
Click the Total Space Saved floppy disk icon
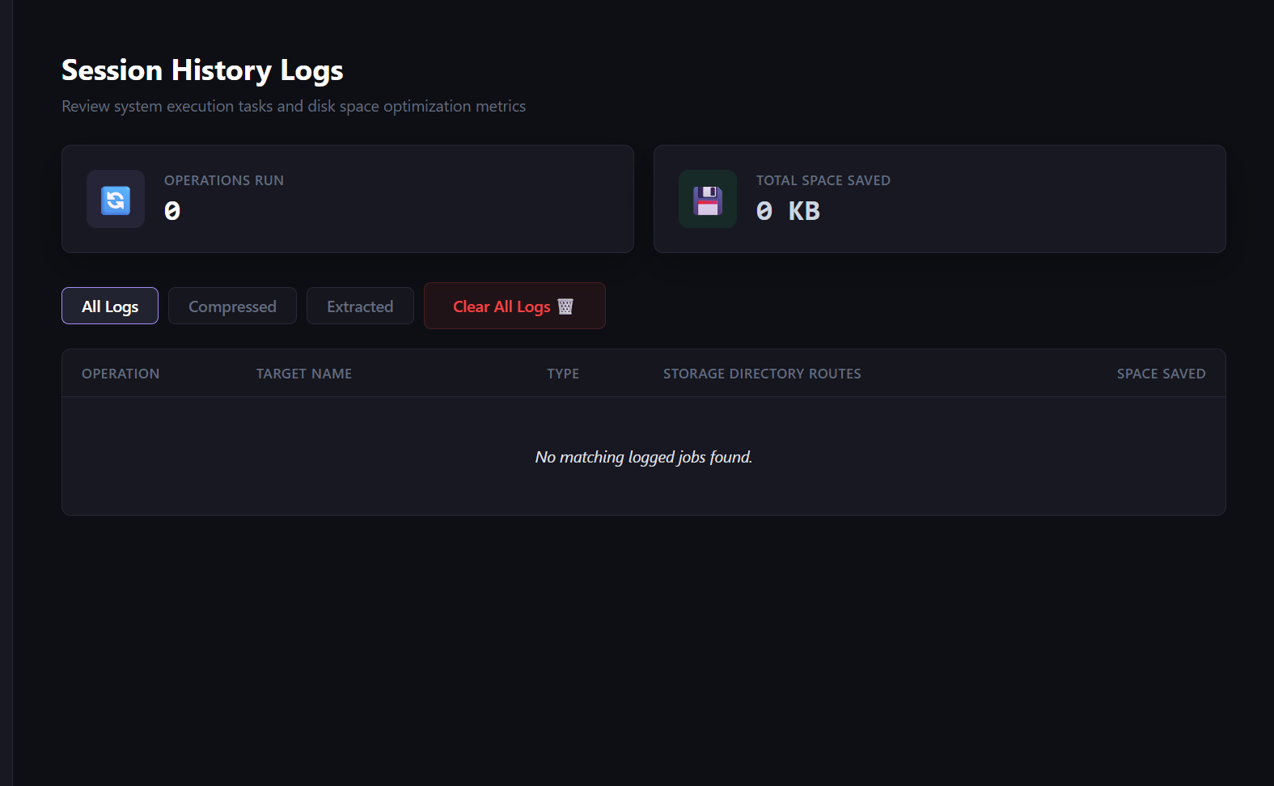click(x=708, y=200)
